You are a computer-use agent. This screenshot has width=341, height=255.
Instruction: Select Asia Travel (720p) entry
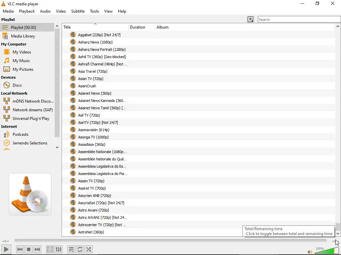[93, 71]
